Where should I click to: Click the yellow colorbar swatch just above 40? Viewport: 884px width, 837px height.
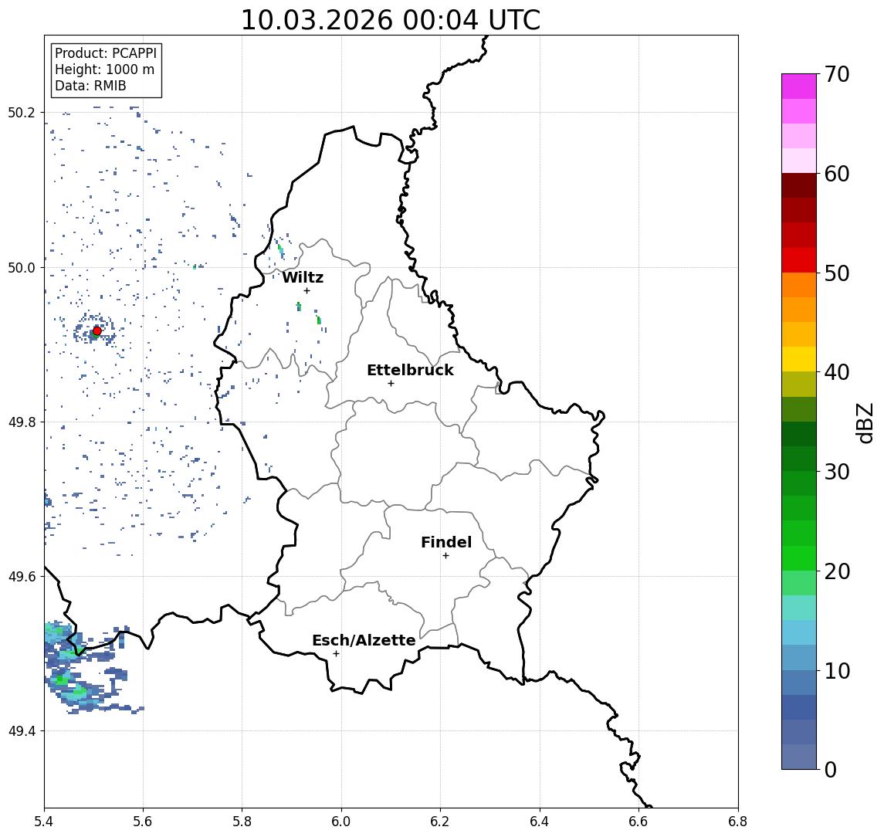799,359
